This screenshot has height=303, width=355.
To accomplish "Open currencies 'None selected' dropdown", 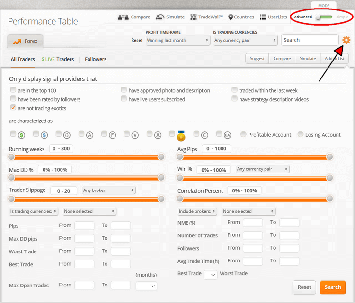I will [89, 211].
